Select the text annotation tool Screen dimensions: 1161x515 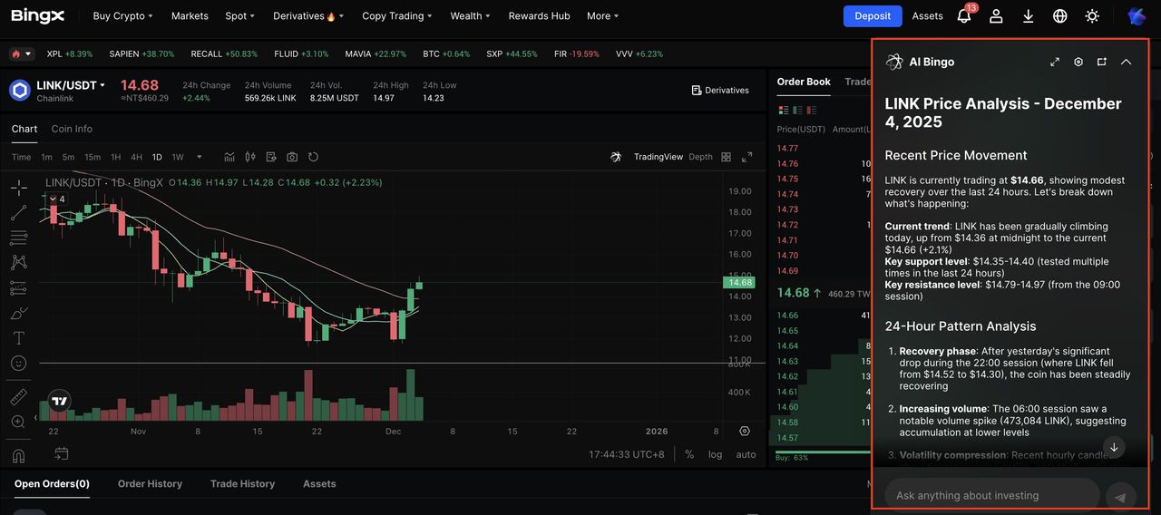pyautogui.click(x=18, y=338)
